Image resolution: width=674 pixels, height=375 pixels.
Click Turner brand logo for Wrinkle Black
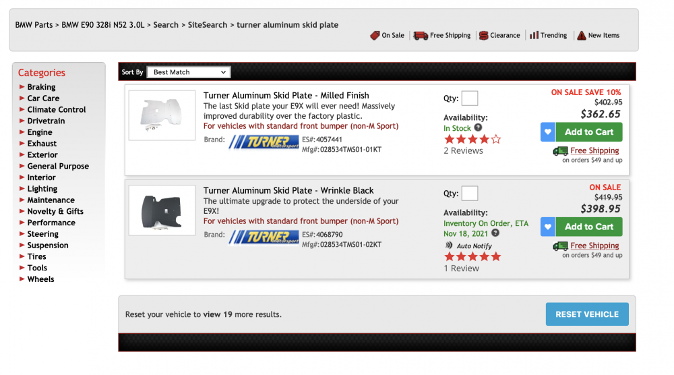click(264, 237)
